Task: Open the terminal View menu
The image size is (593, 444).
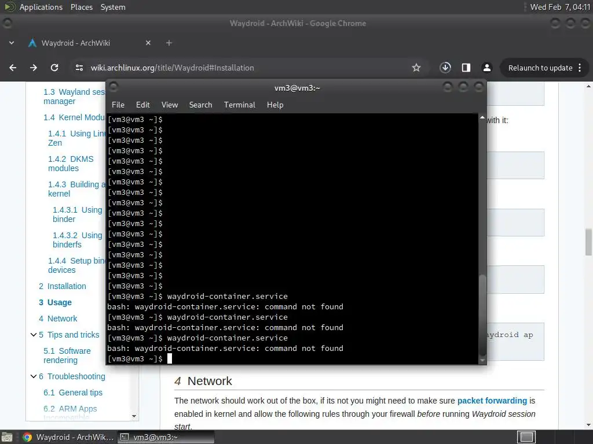Action: [170, 105]
